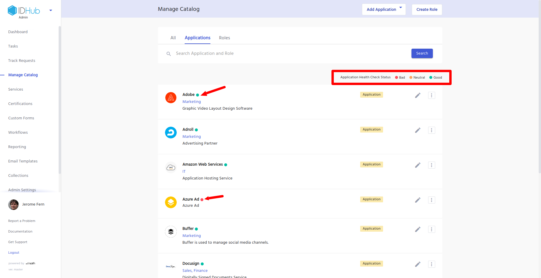Click the Logout link
The height and width of the screenshot is (278, 541).
point(14,252)
